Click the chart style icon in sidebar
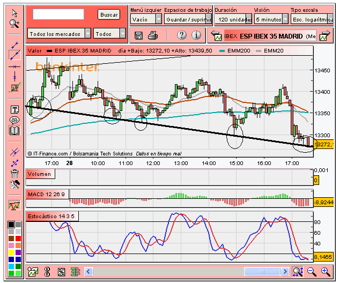The width and height of the screenshot is (339, 283). [x=14, y=205]
